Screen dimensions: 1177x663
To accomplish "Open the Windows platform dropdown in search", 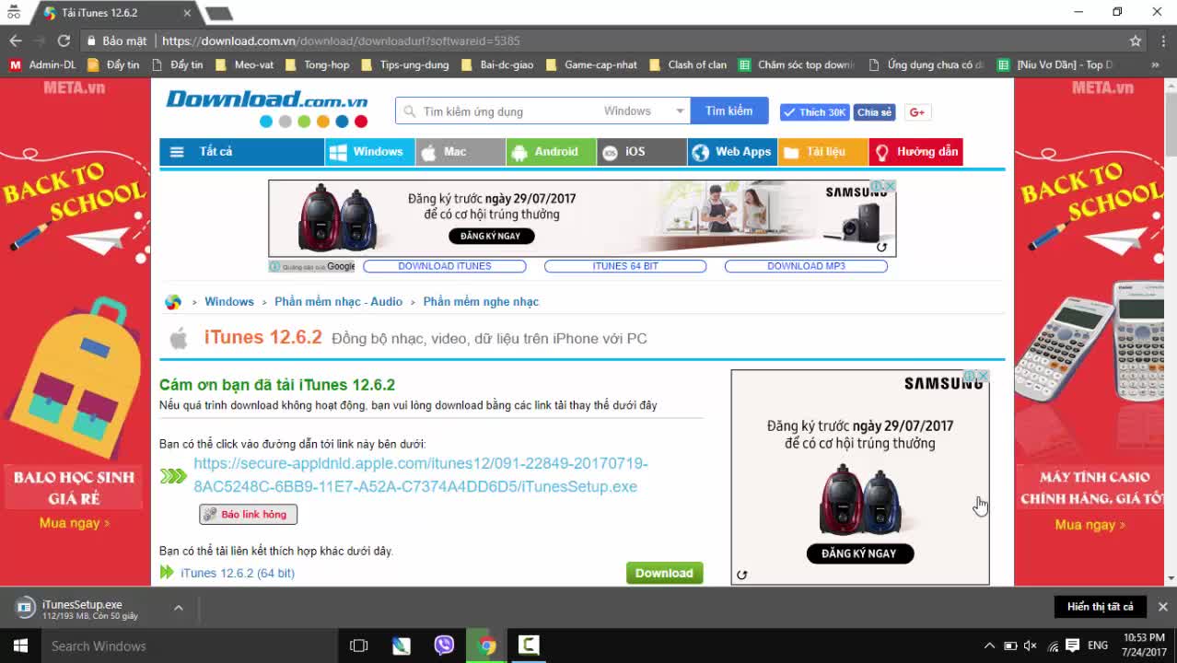I will pyautogui.click(x=644, y=110).
